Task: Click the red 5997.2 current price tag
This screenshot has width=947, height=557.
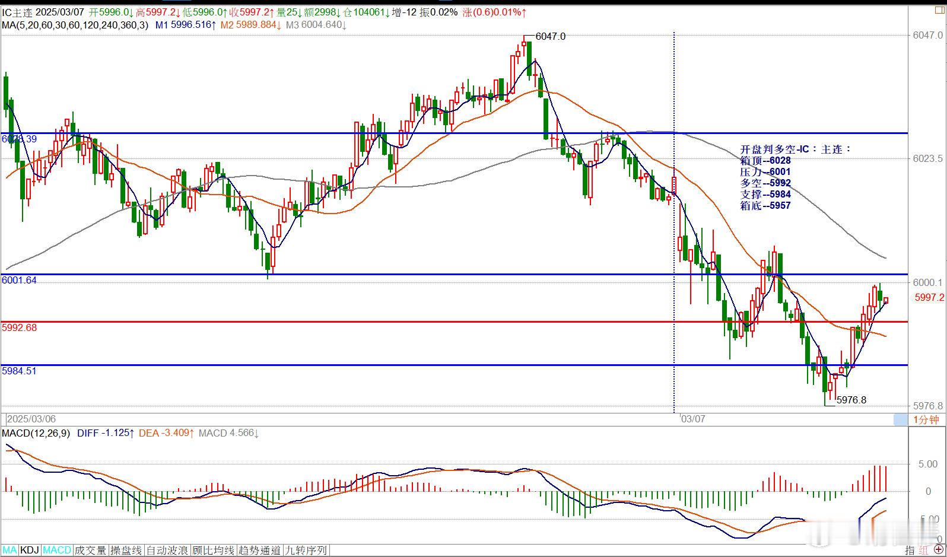Action: pyautogui.click(x=929, y=297)
